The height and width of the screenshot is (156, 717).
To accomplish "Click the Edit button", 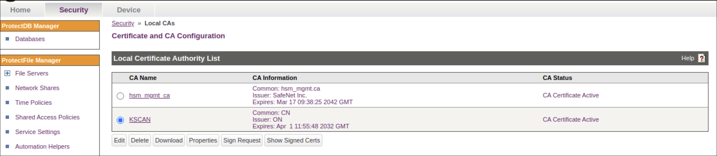I will (x=119, y=140).
